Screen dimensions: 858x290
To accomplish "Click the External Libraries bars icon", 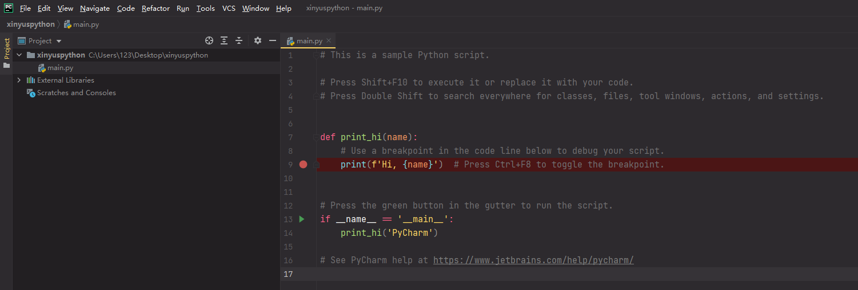I will pos(31,80).
